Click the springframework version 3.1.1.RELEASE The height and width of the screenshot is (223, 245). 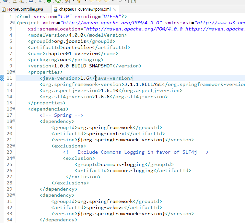pos(143,84)
